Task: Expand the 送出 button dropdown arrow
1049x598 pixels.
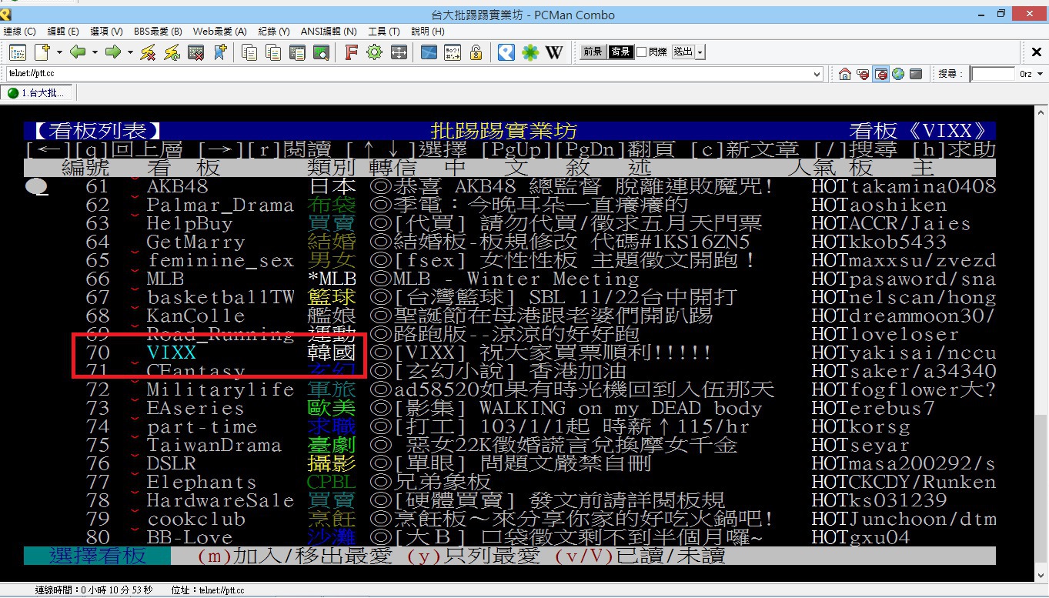Action: 700,52
